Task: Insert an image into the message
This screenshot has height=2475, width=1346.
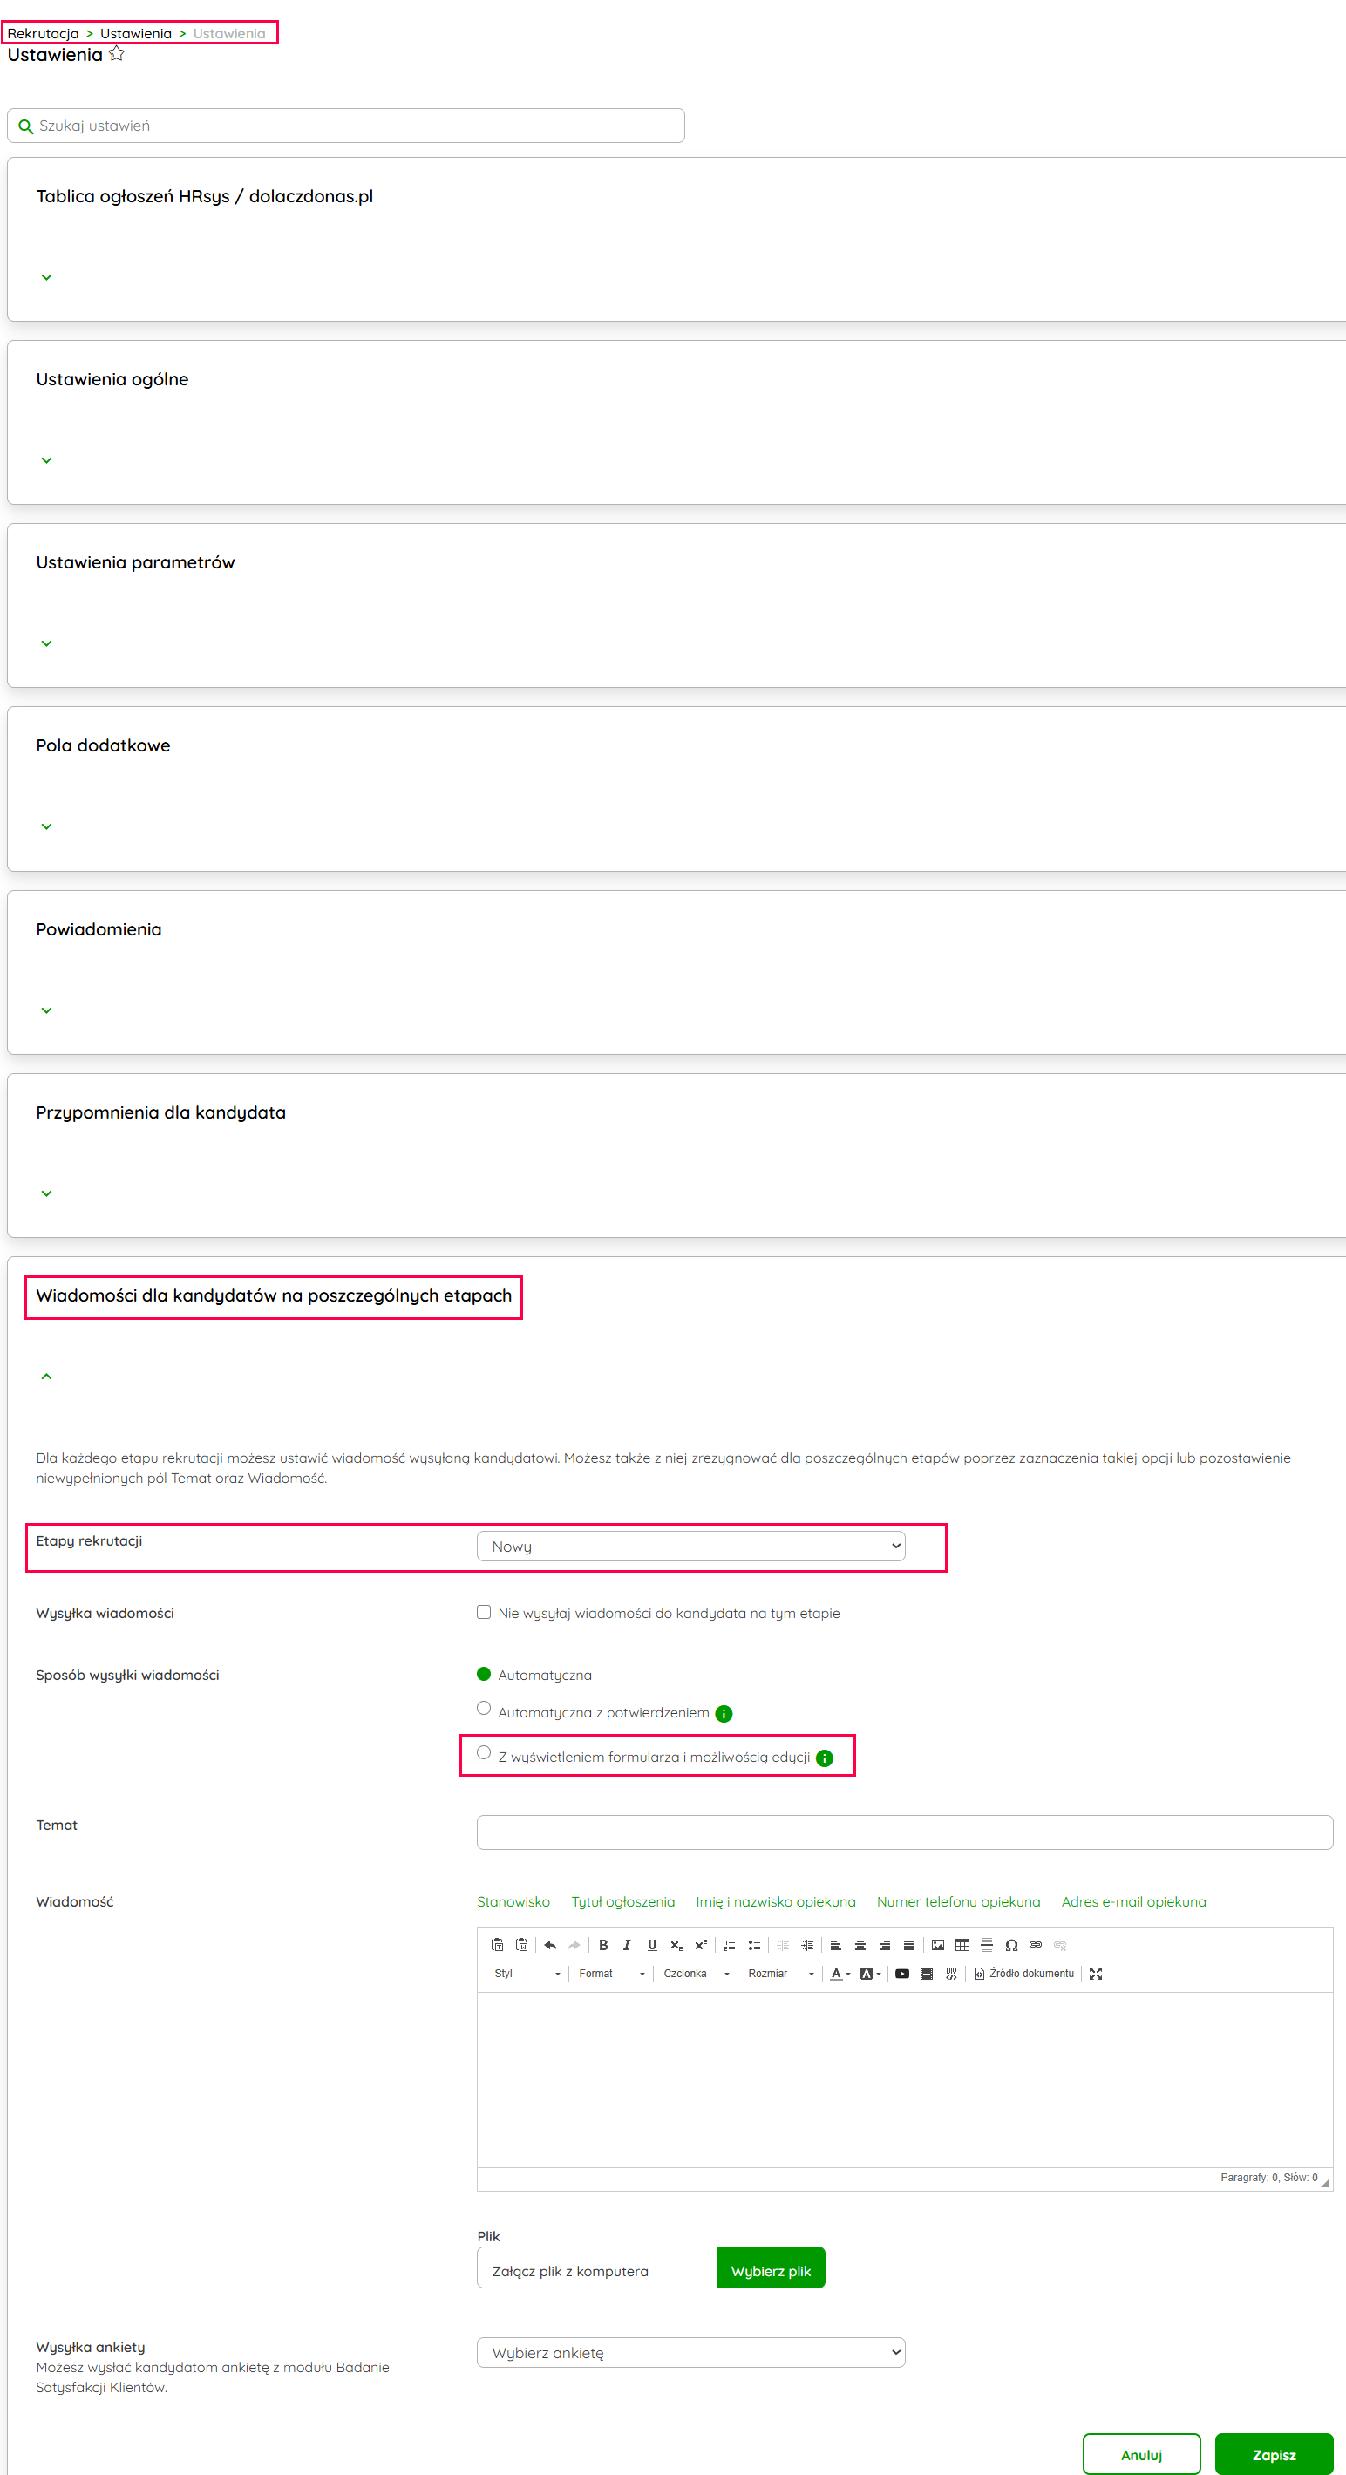Action: (938, 1945)
